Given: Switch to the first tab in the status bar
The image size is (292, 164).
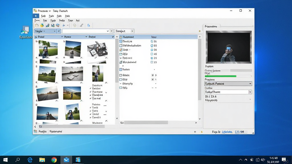Looking at the screenshot, I should [42, 132].
